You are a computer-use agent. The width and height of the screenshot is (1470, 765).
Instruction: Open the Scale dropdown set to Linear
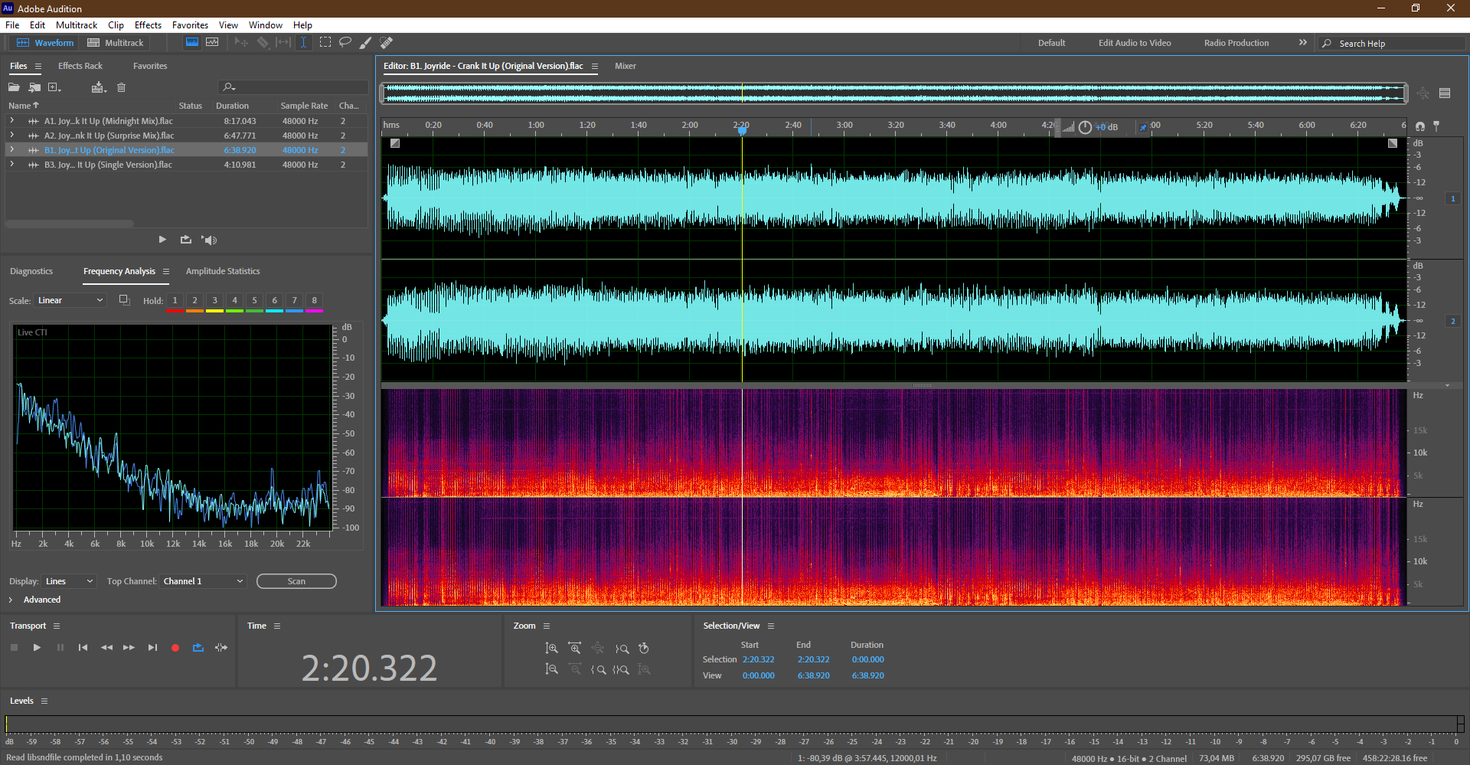coord(69,300)
